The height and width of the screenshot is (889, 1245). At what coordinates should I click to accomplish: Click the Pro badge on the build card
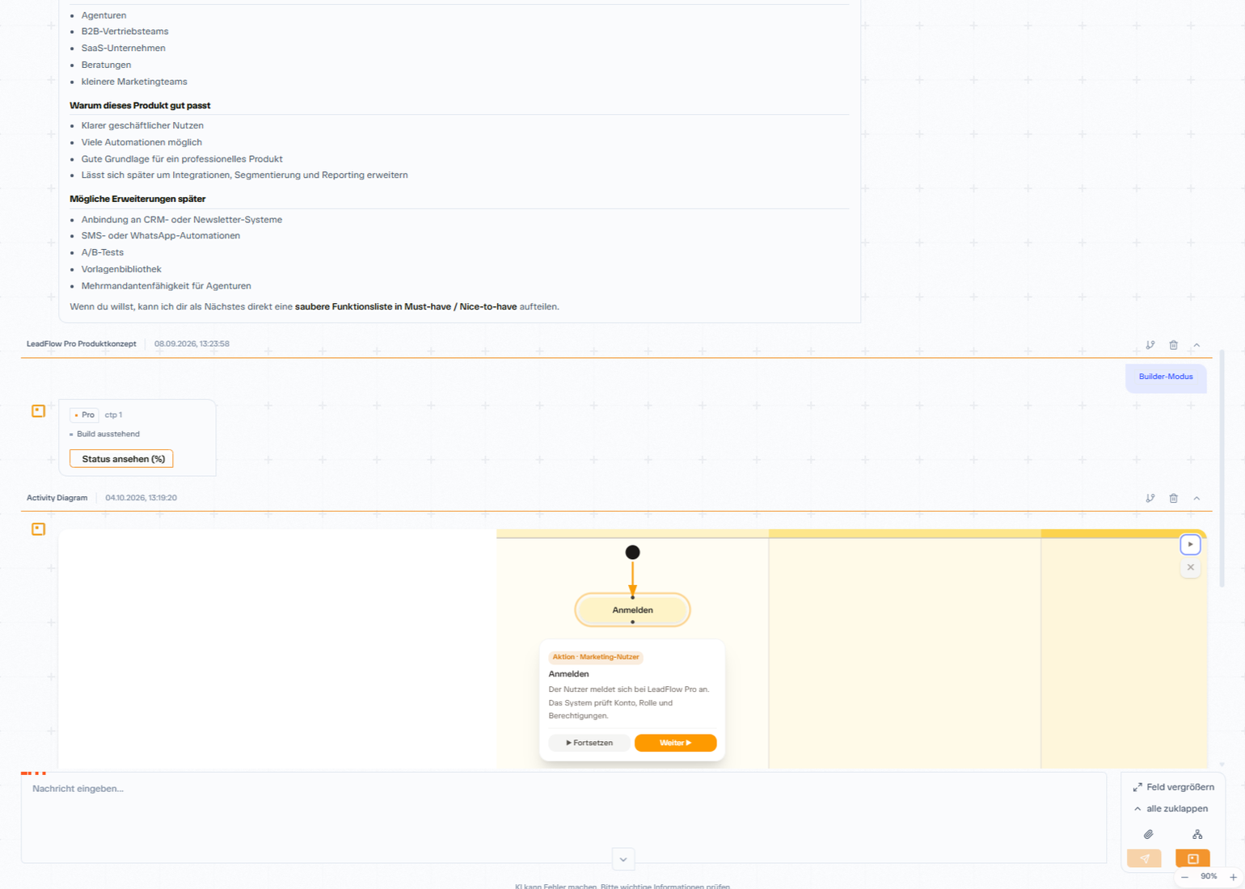(x=84, y=415)
